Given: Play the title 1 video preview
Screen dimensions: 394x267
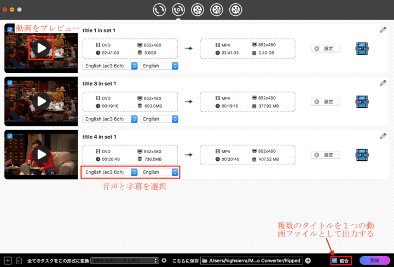Looking at the screenshot, I should tap(41, 48).
